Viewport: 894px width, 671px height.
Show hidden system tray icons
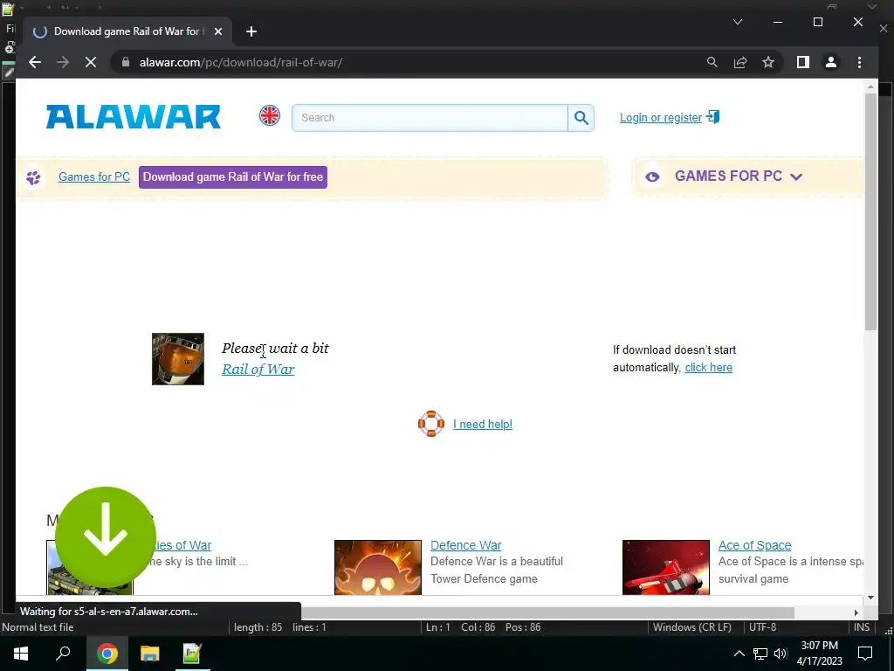pyautogui.click(x=739, y=654)
